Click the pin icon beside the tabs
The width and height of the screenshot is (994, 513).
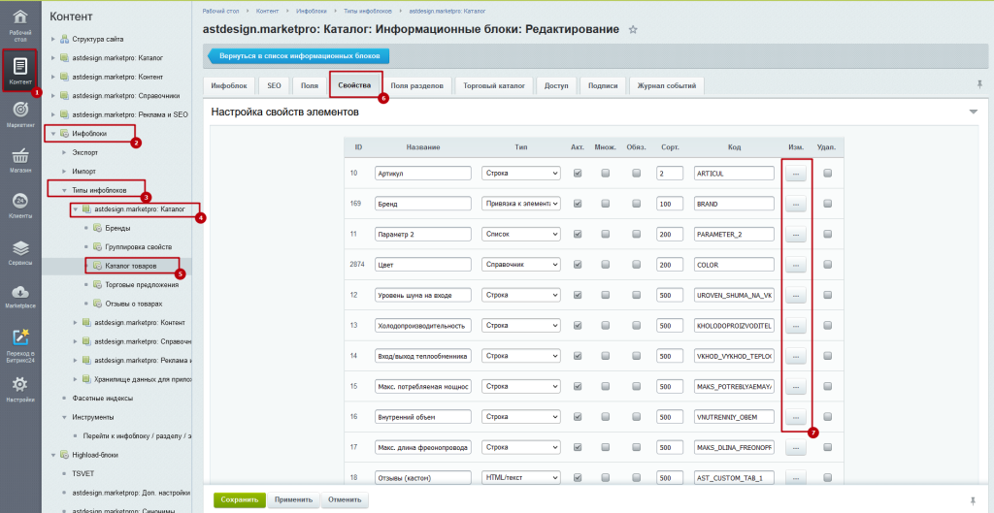[980, 84]
